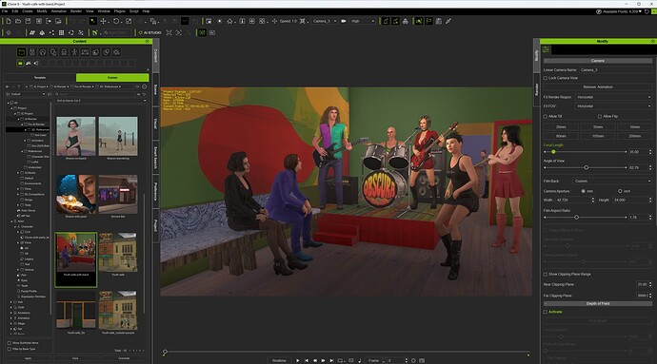Open the Default dropdown above the folder tree
This screenshot has height=364, width=657.
tap(26, 94)
